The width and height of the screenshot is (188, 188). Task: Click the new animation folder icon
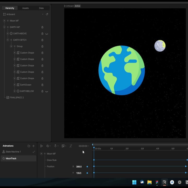coord(29,146)
